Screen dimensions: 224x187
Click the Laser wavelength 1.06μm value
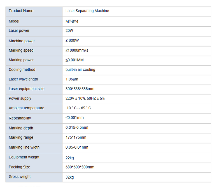click(72, 79)
